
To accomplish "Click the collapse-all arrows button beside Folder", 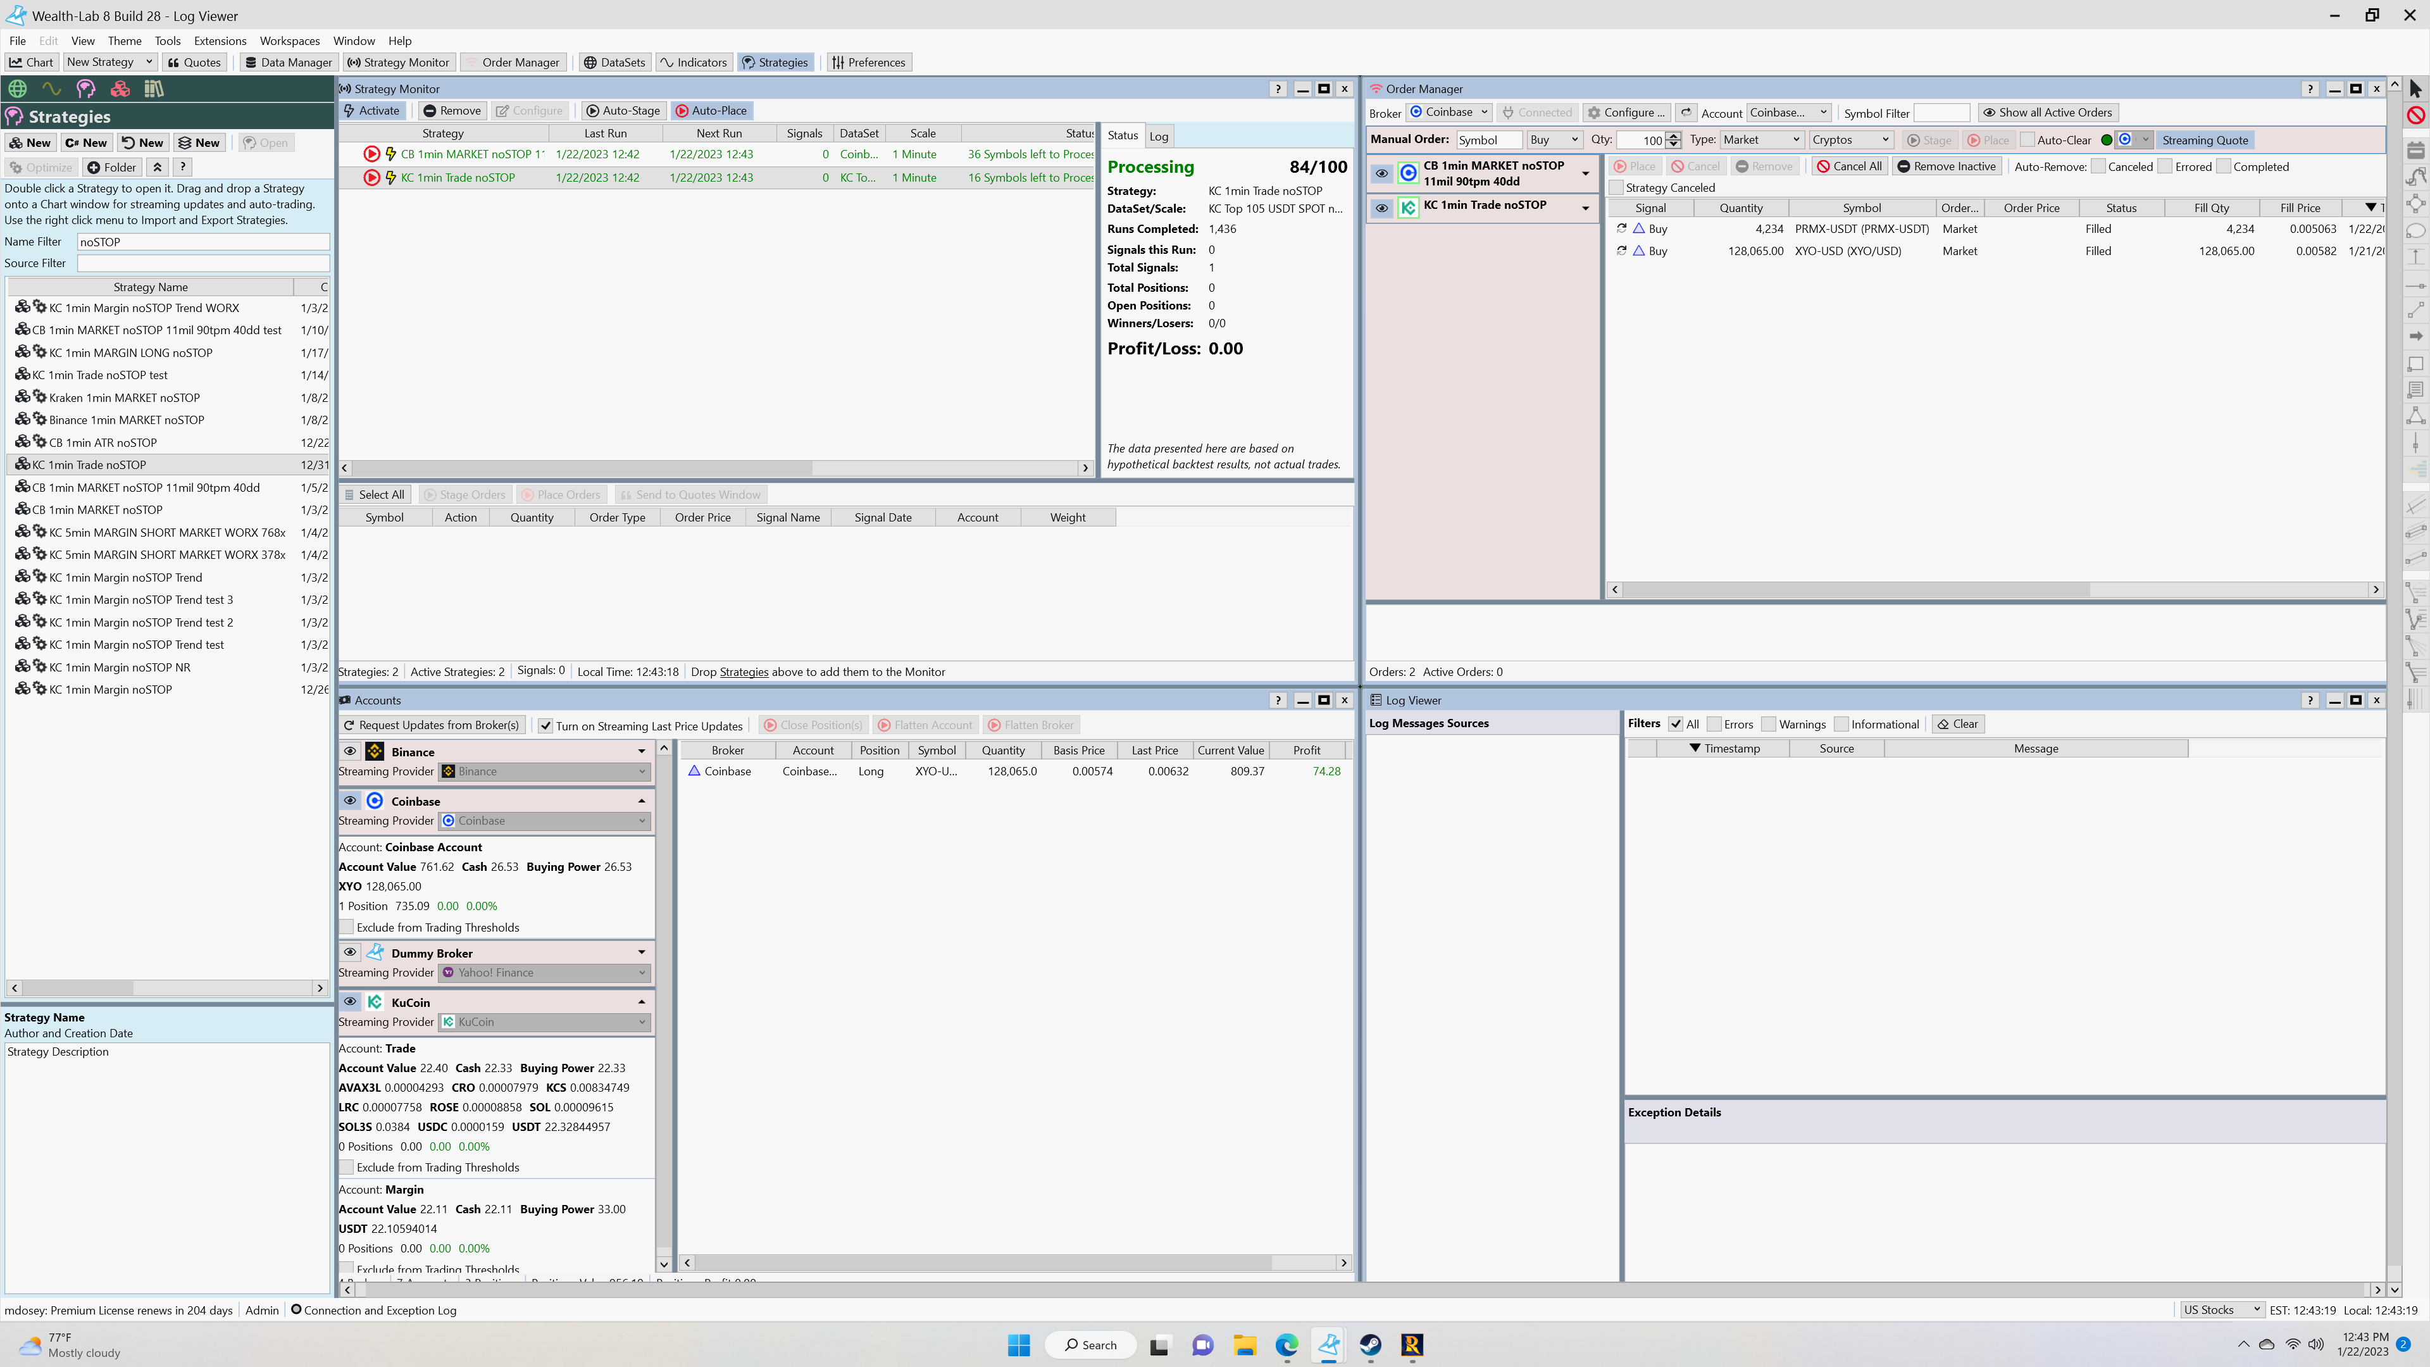I will click(x=158, y=167).
